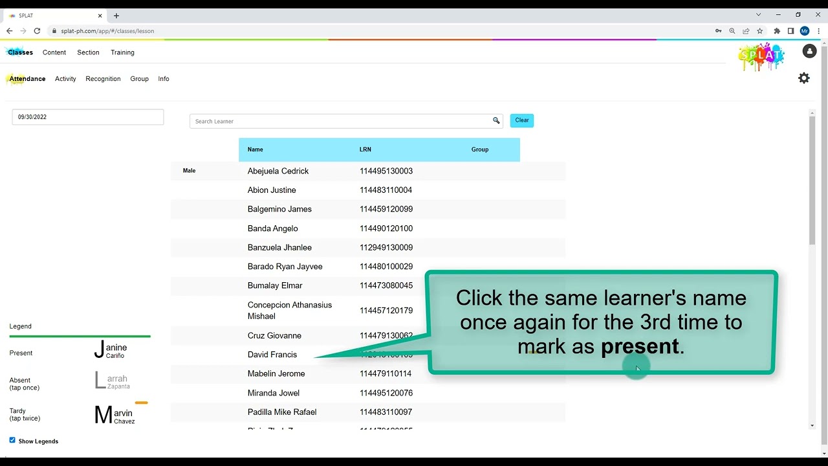Go back using browser back arrow
The width and height of the screenshot is (828, 466).
9,31
